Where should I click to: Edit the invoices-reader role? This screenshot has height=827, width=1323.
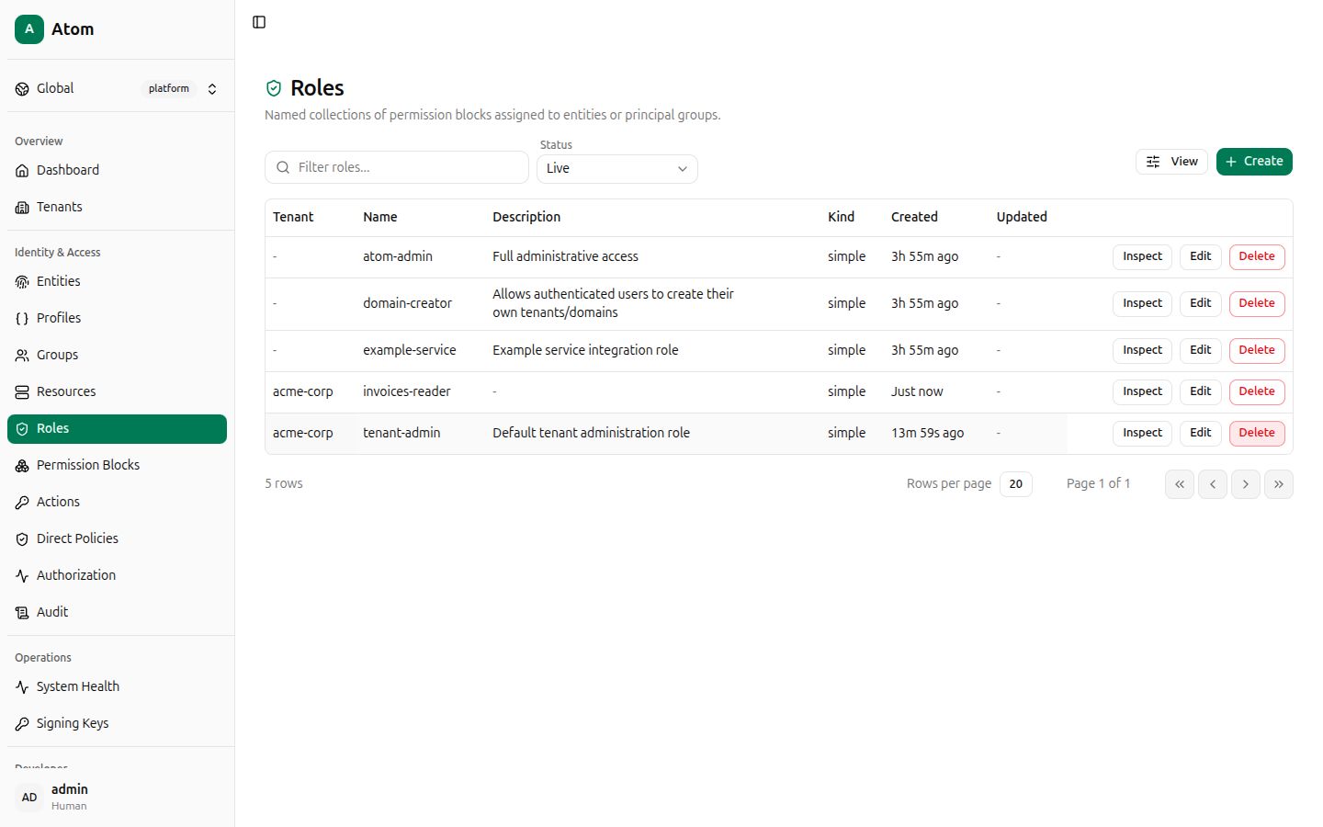coord(1200,392)
